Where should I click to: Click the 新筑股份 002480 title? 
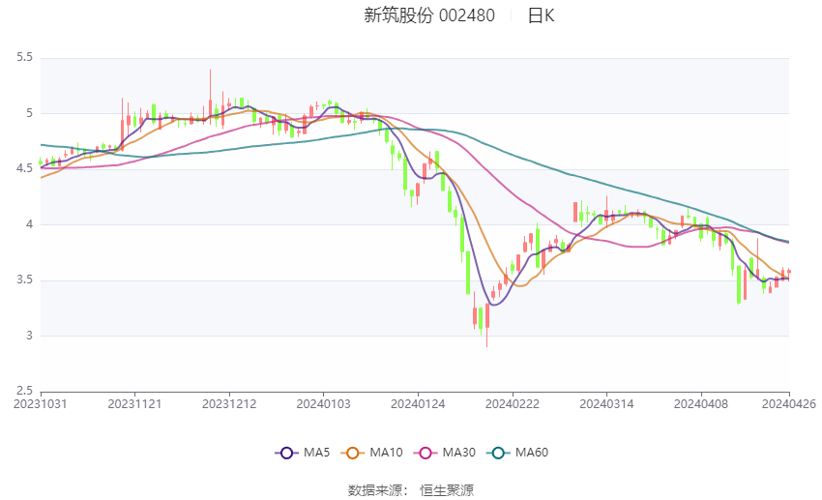coord(429,15)
